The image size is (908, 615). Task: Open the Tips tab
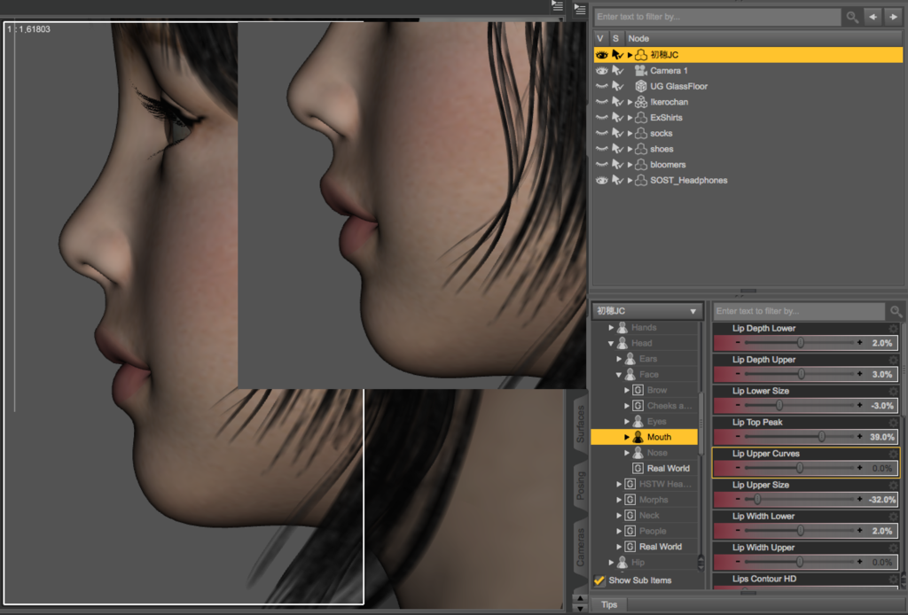tap(608, 604)
